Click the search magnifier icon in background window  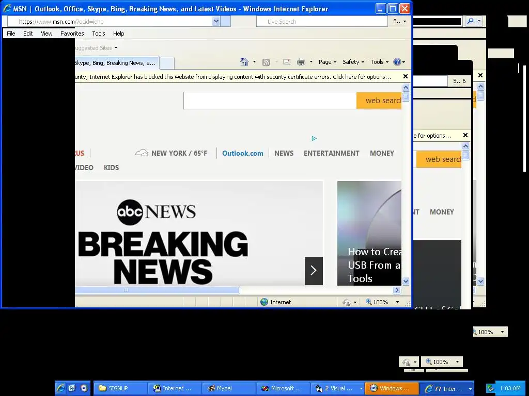[470, 21]
